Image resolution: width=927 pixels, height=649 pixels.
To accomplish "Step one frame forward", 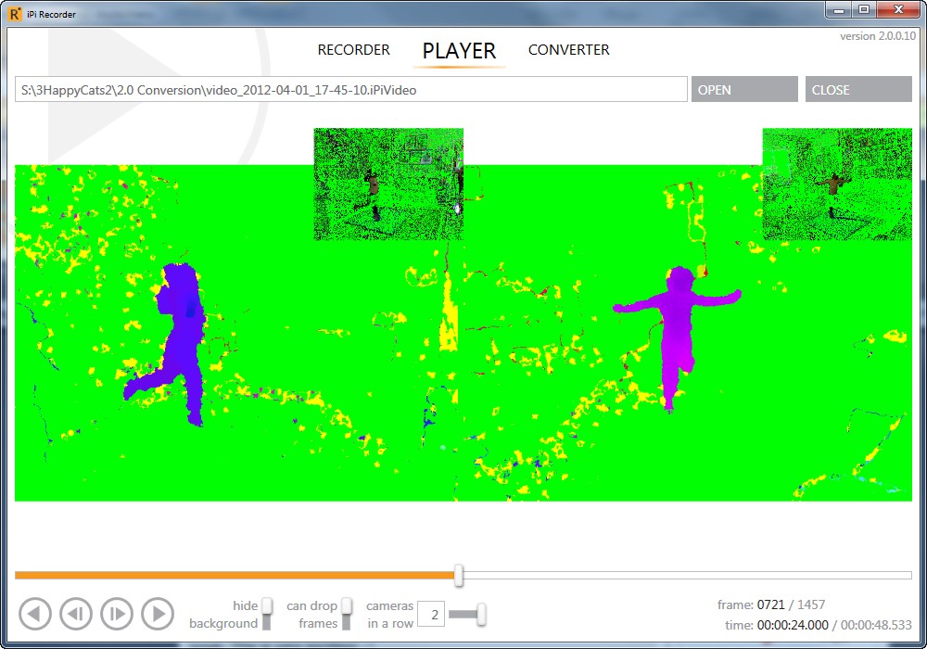I will coord(117,614).
